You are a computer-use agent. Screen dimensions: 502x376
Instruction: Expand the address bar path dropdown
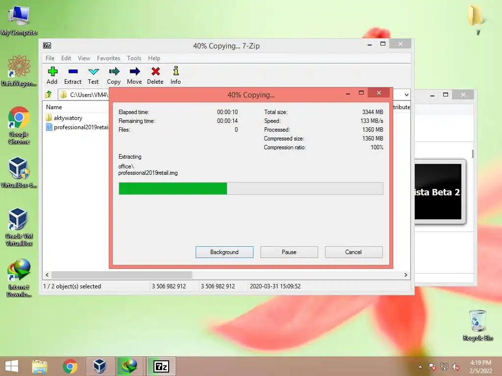click(406, 94)
